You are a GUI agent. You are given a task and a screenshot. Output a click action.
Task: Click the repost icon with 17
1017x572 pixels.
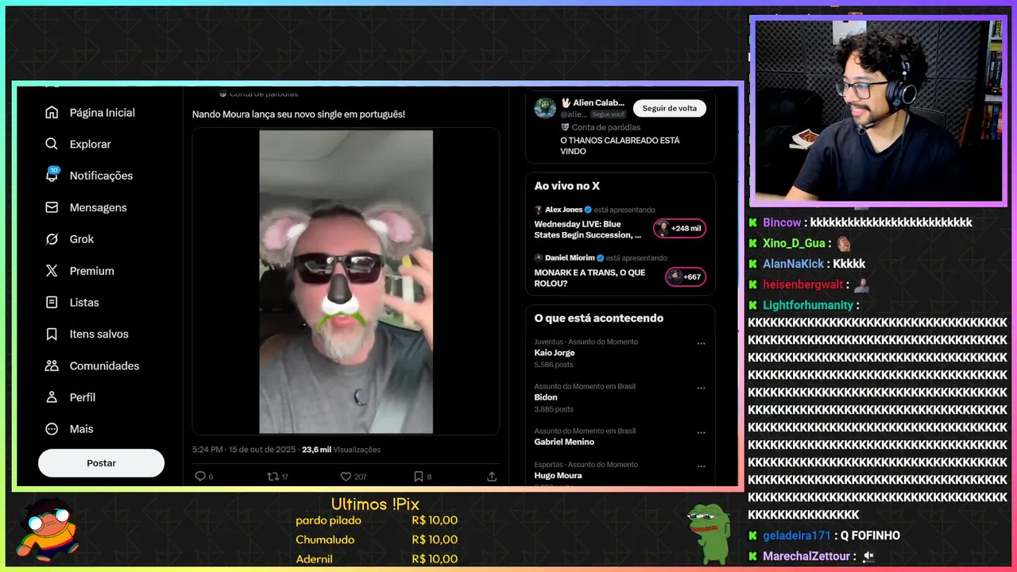coord(273,477)
